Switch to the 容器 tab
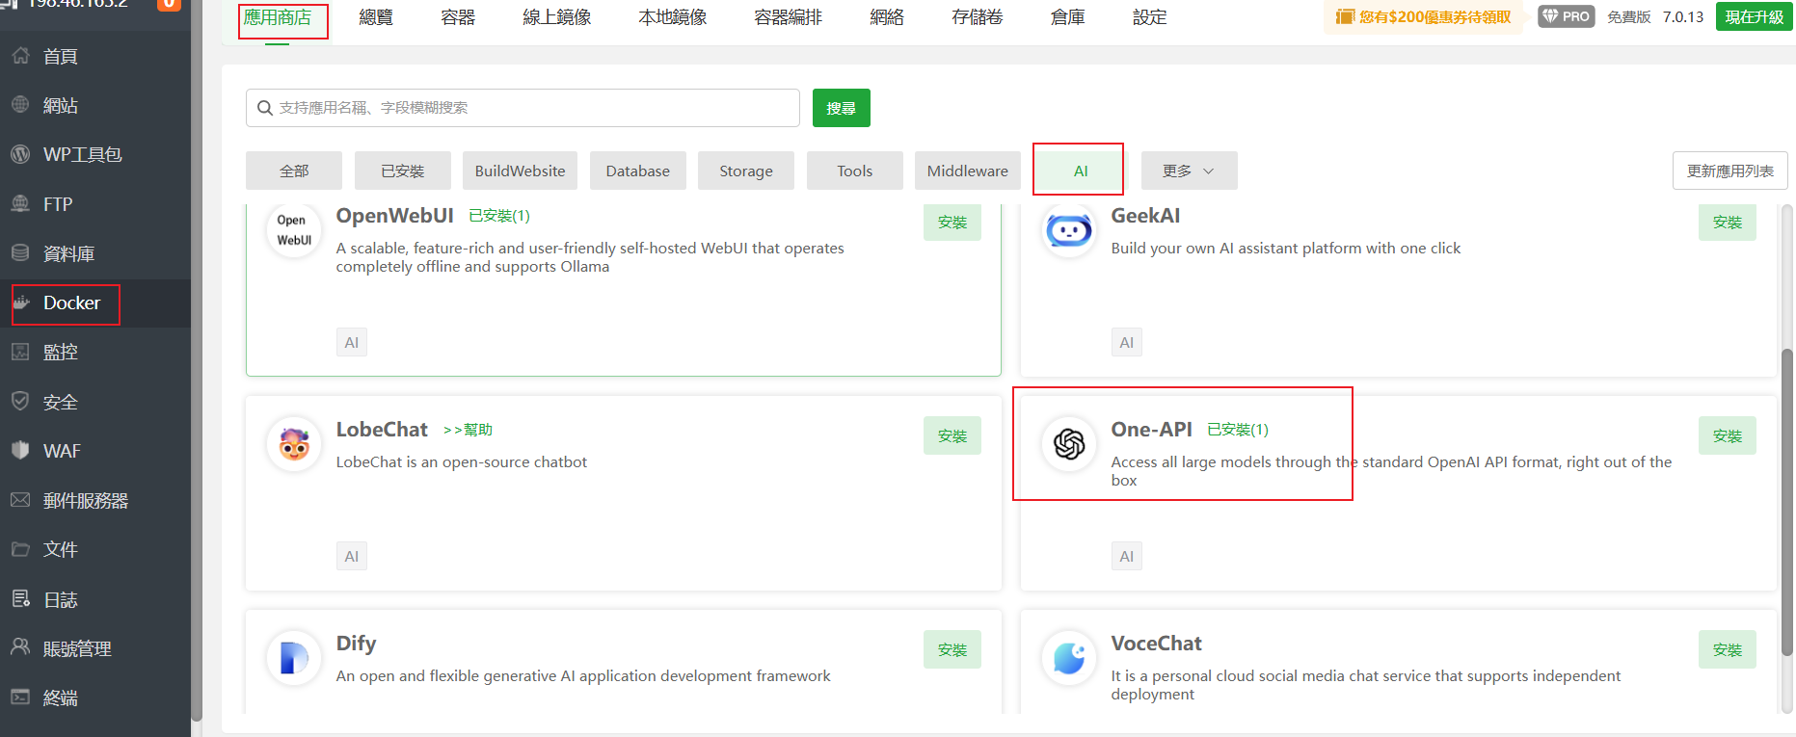The image size is (1796, 737). pos(458,17)
